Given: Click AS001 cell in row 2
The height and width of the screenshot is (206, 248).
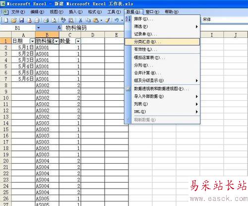Looking at the screenshot, I should [x=47, y=48].
